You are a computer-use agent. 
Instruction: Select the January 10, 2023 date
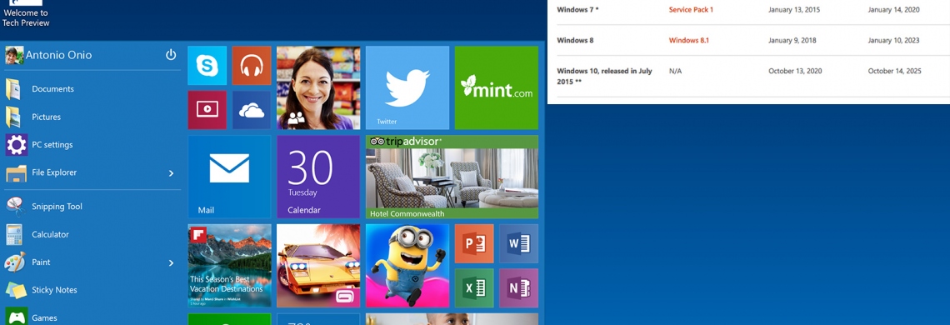[x=893, y=41]
